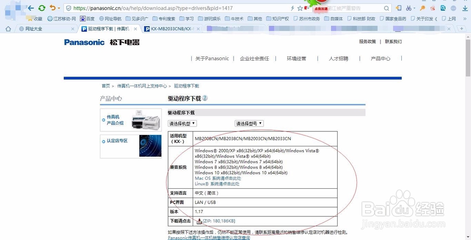Open the 服务政策 link

tap(367, 42)
